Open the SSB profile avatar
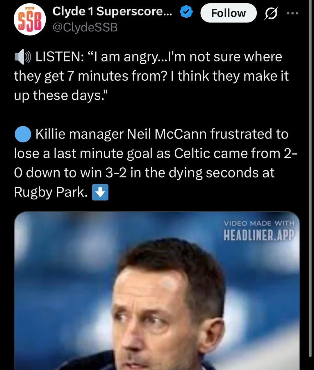314x370 pixels. tap(30, 20)
